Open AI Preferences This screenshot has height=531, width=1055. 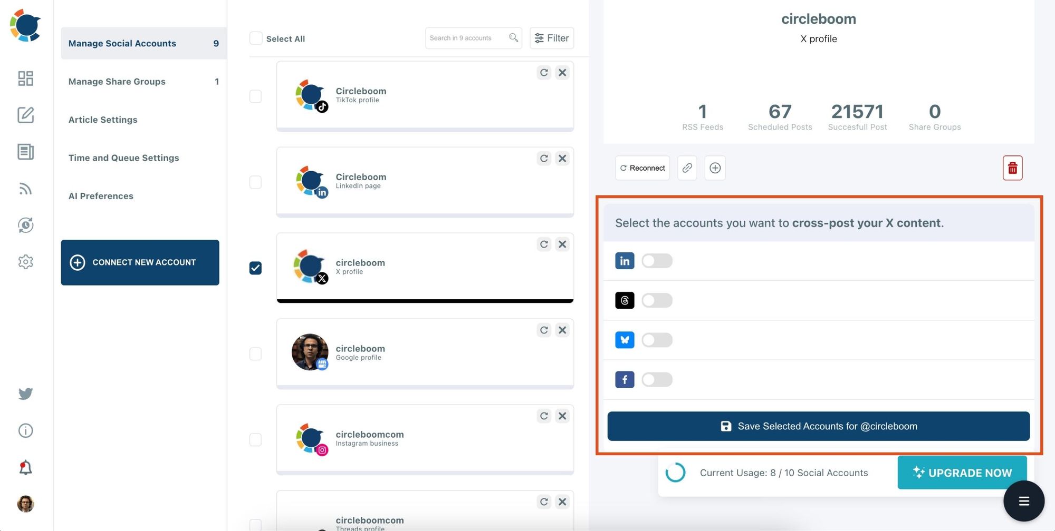(x=100, y=196)
